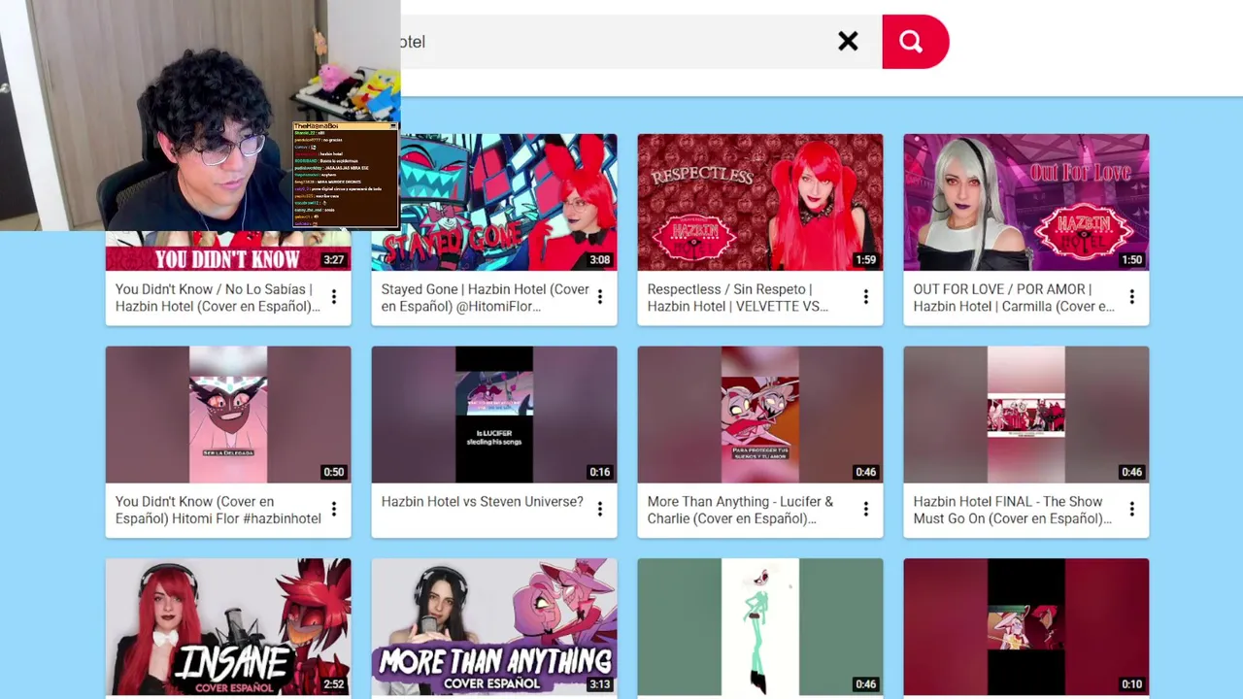Open the Respectless video thumbnail
Screen dimensions: 1243x699
[x=760, y=202]
